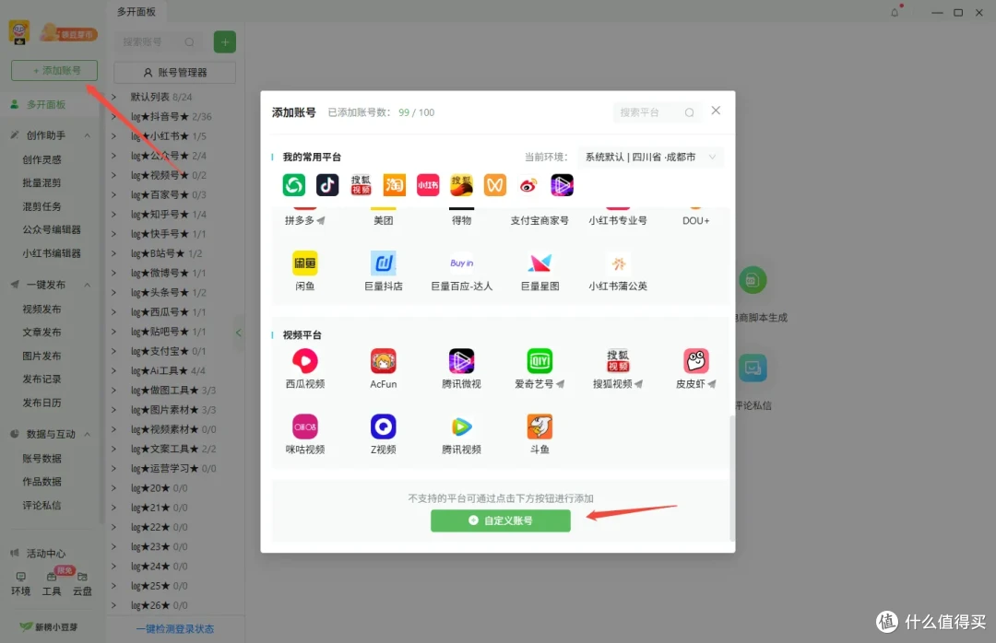Add an AcFun account

click(383, 368)
